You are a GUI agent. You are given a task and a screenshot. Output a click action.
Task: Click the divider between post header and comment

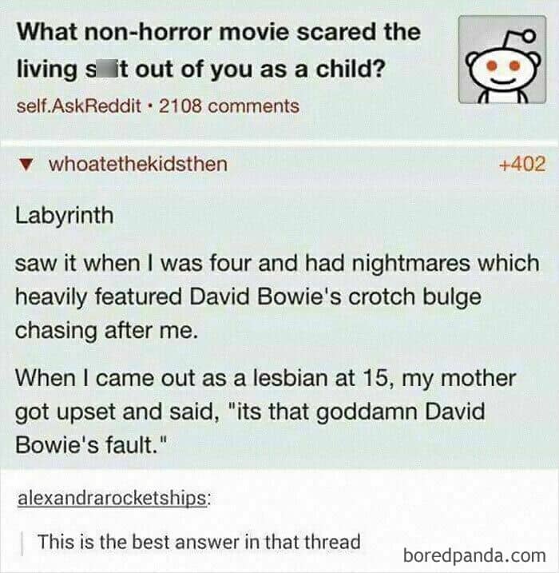pos(279,142)
